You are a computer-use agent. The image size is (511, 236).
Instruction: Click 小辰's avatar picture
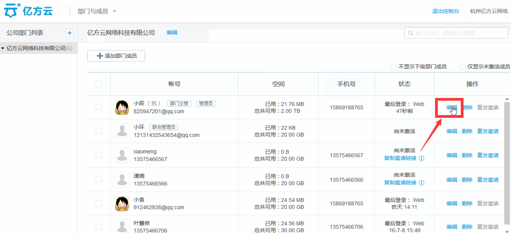[122, 107]
